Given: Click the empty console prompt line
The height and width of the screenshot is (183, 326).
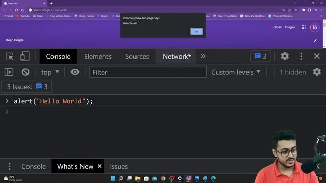Looking at the screenshot, I should [163, 112].
